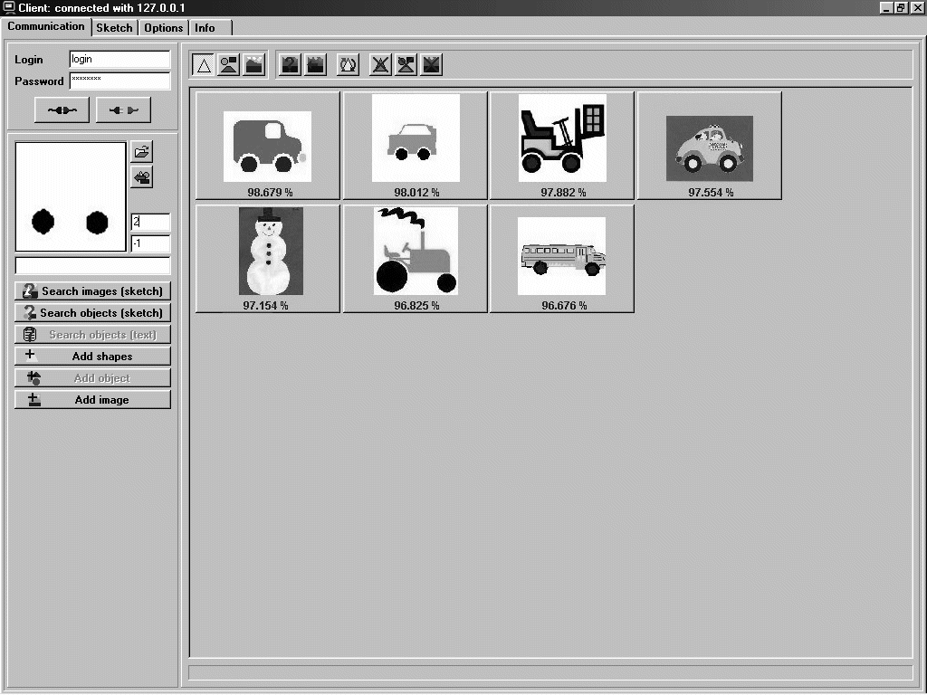Open sketch file with folder icon
This screenshot has width=927, height=695.
coord(142,151)
